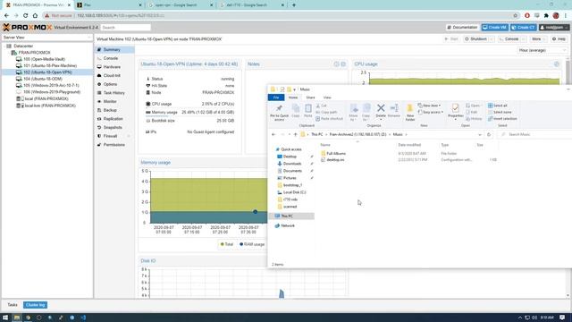Toggle Total series in Memory usage legend
The width and height of the screenshot is (572, 322).
coord(226,244)
